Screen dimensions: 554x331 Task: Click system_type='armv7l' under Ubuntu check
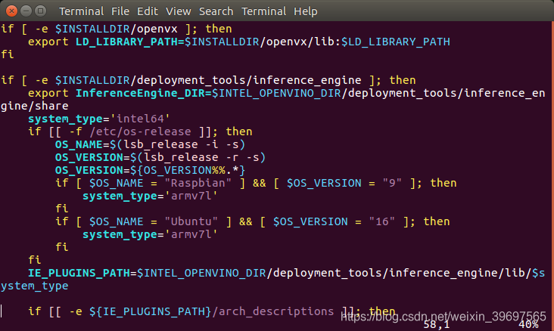(x=150, y=235)
